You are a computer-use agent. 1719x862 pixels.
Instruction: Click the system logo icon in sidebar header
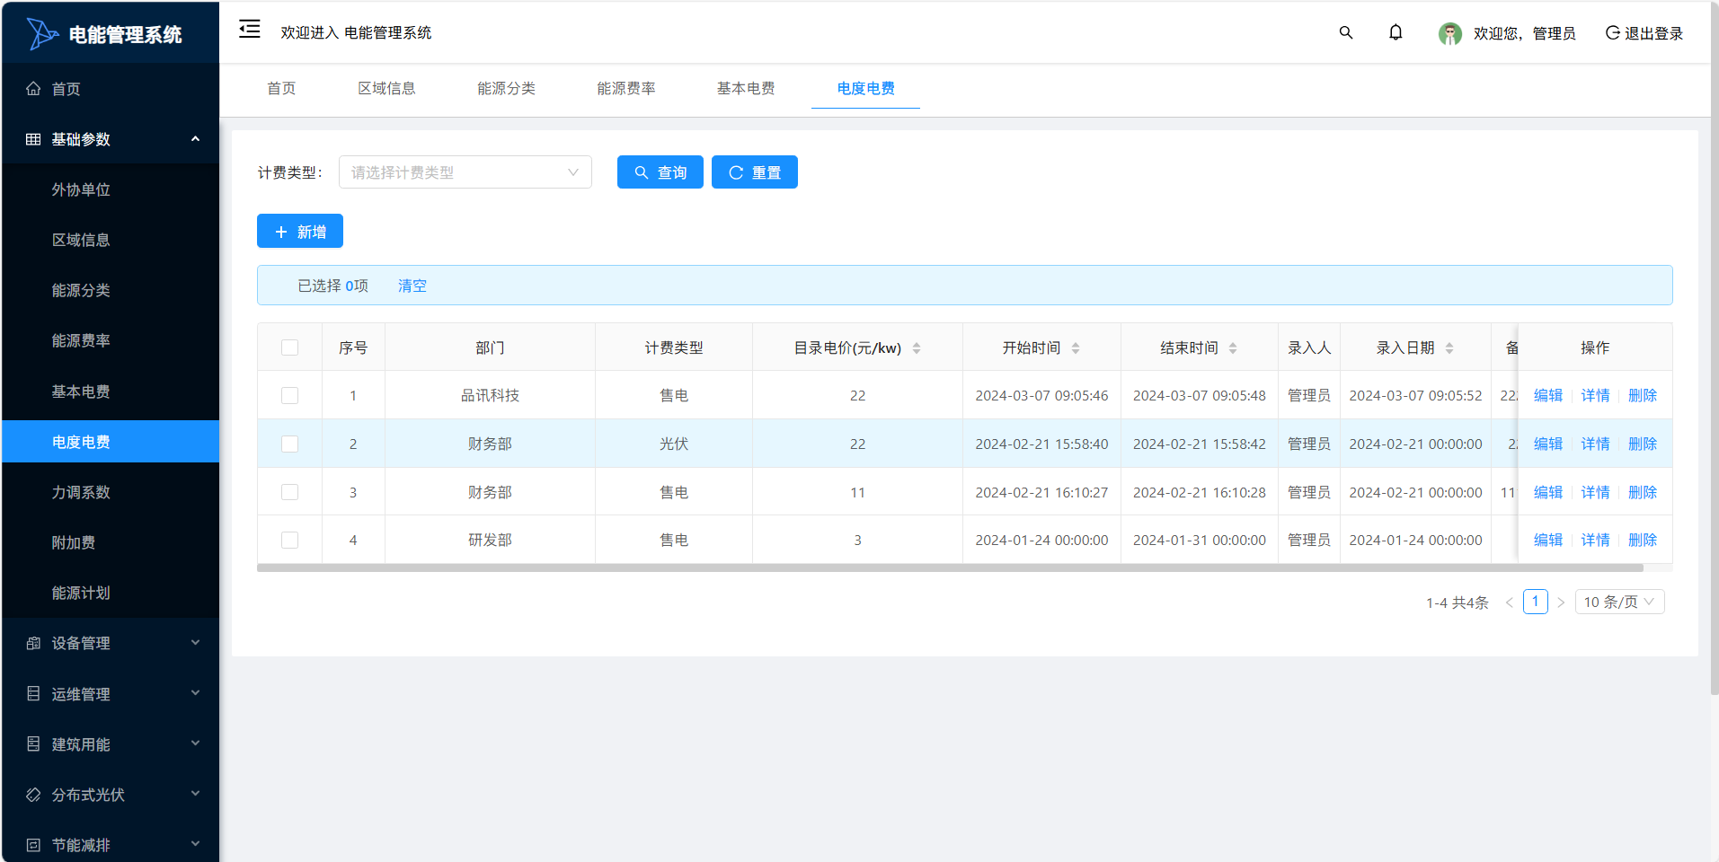click(x=41, y=34)
